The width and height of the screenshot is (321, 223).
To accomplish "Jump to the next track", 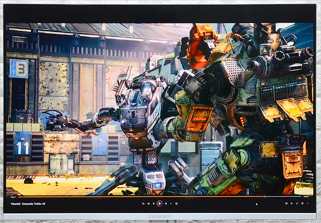I will coord(171,204).
